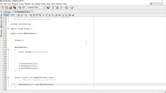
Task: Open the Window menu
Action: pos(59,4)
